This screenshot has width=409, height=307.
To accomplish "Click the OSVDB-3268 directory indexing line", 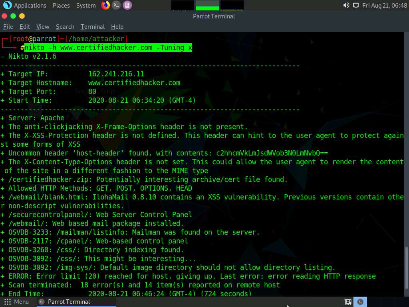I will tap(92, 250).
